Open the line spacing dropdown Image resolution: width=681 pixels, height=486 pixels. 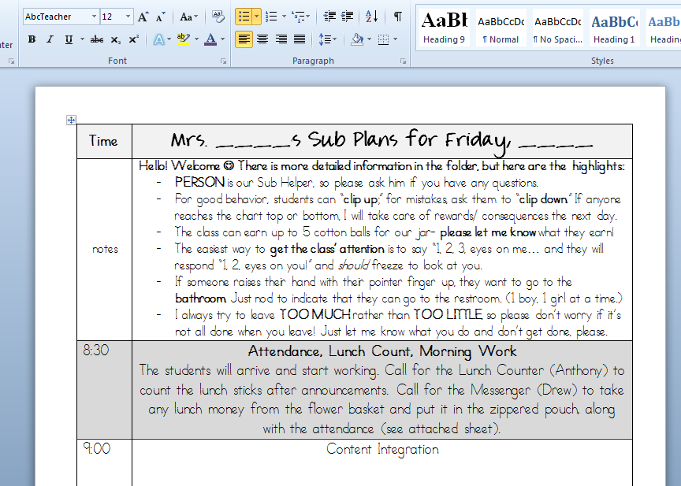(326, 39)
